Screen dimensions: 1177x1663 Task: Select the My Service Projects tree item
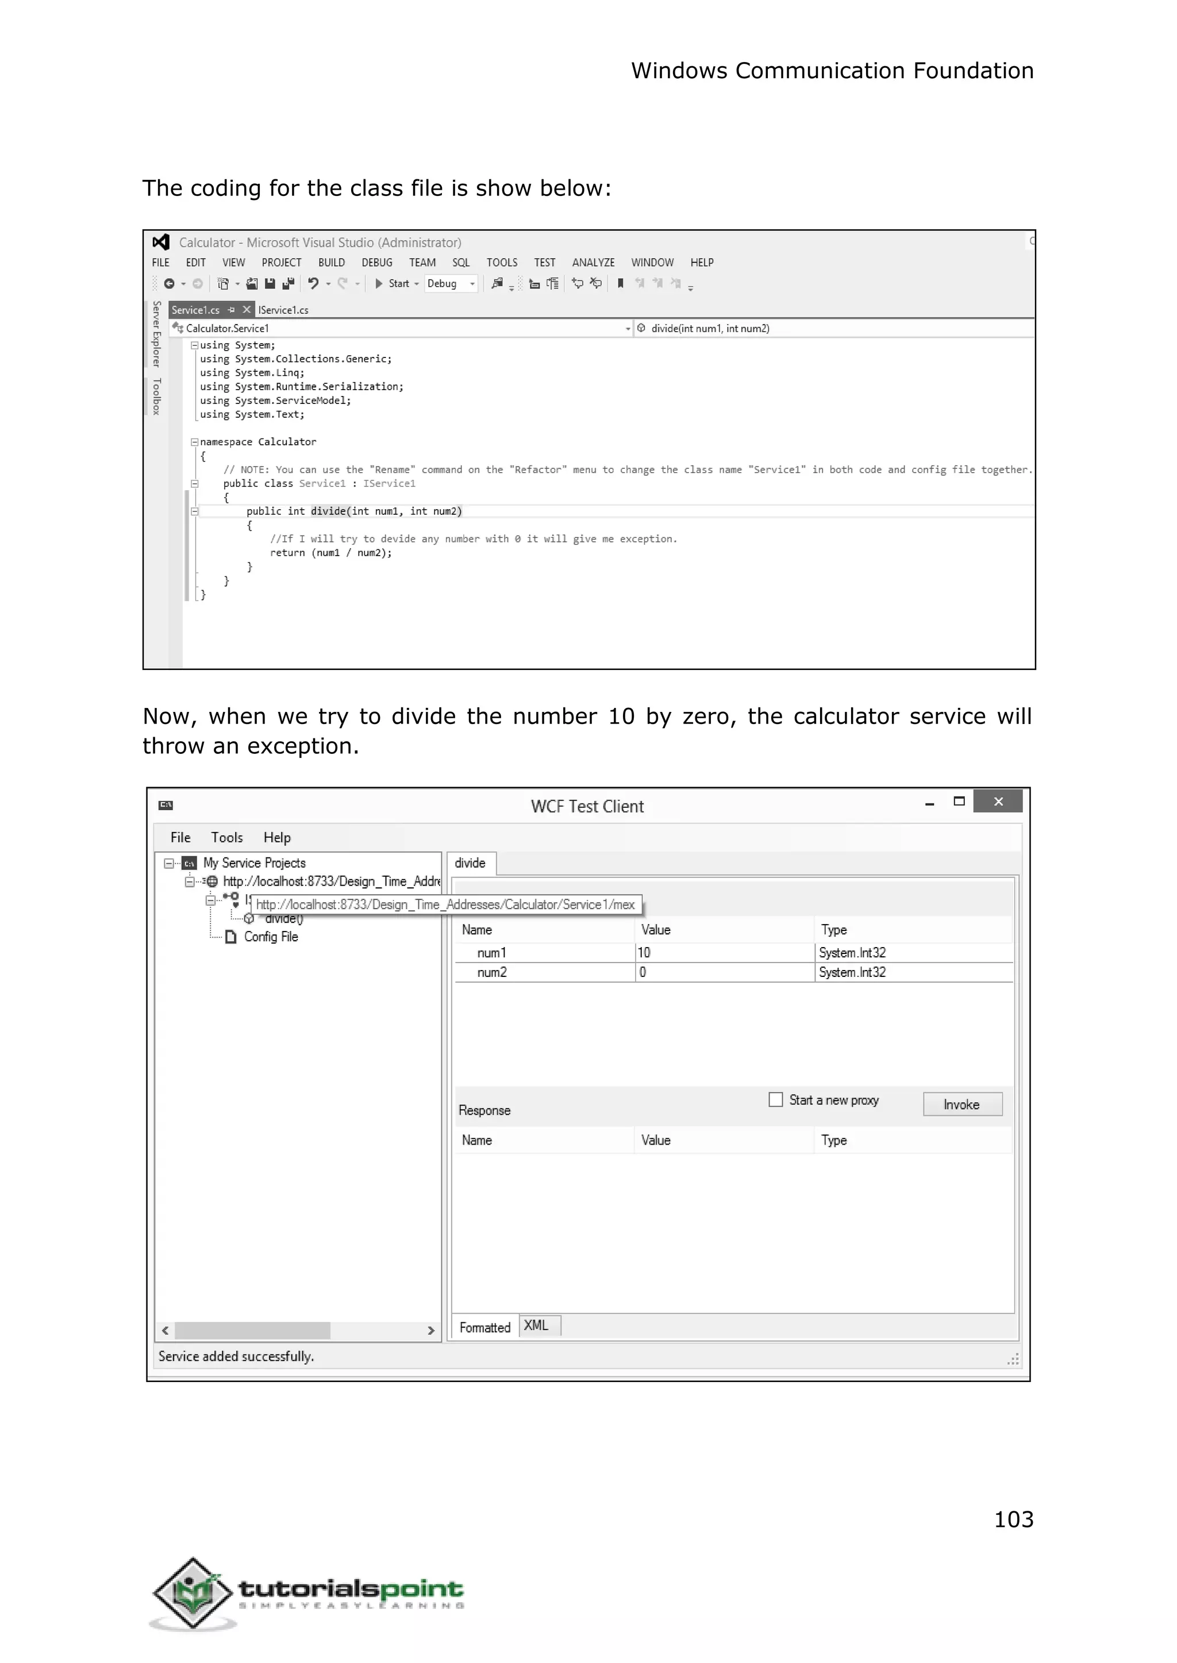(255, 863)
